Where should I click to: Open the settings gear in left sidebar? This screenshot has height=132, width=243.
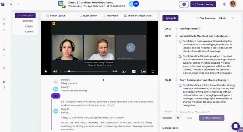(x=4, y=82)
